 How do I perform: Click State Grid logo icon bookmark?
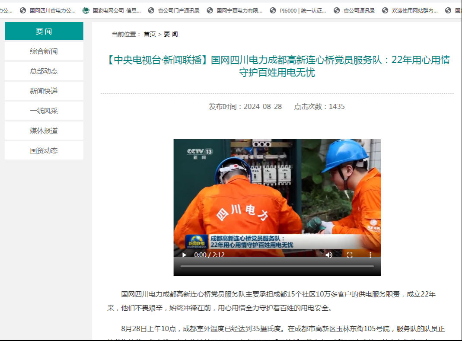86,11
